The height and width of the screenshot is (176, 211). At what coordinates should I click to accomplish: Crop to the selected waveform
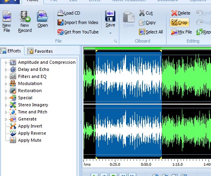click(x=180, y=22)
